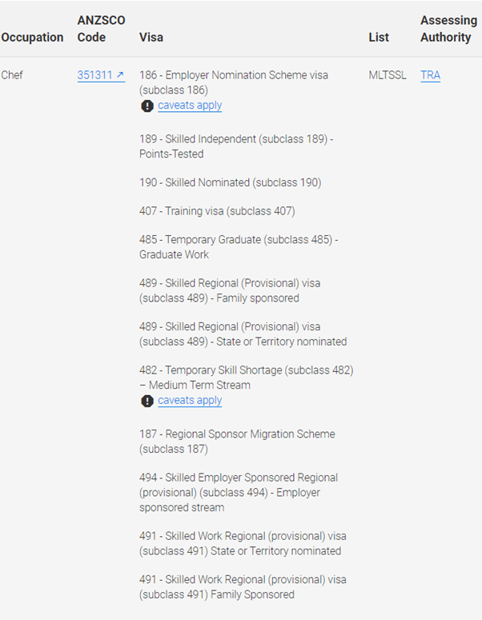Click external-link arrow beside 351311
482x620 pixels.
(x=120, y=74)
